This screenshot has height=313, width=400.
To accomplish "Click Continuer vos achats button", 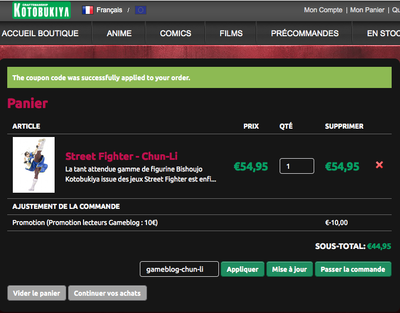I will (x=108, y=293).
